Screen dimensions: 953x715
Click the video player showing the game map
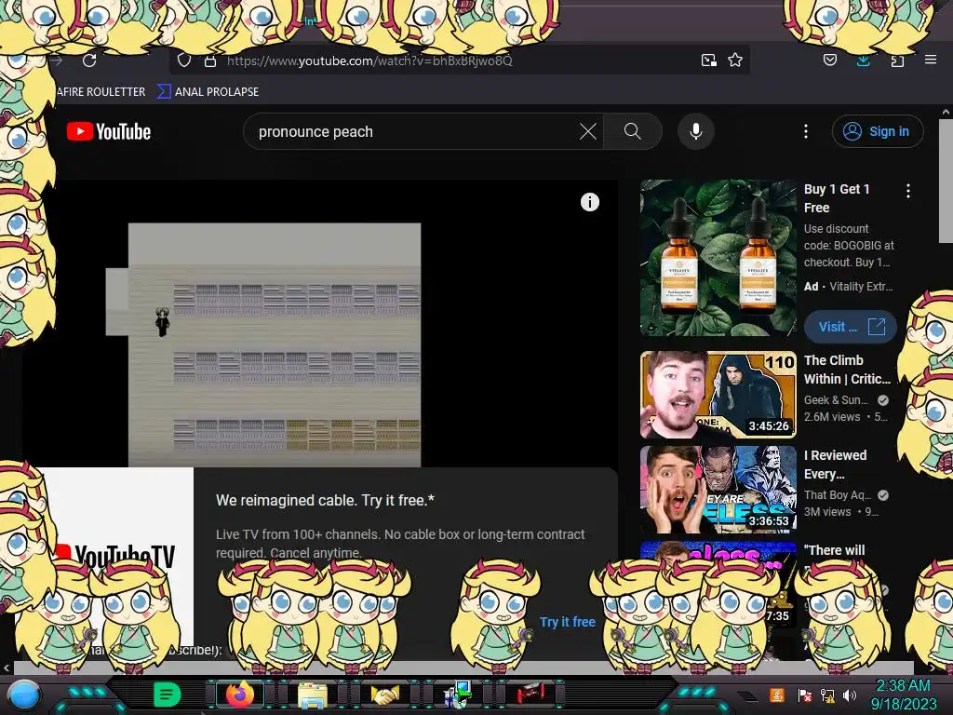click(321, 323)
